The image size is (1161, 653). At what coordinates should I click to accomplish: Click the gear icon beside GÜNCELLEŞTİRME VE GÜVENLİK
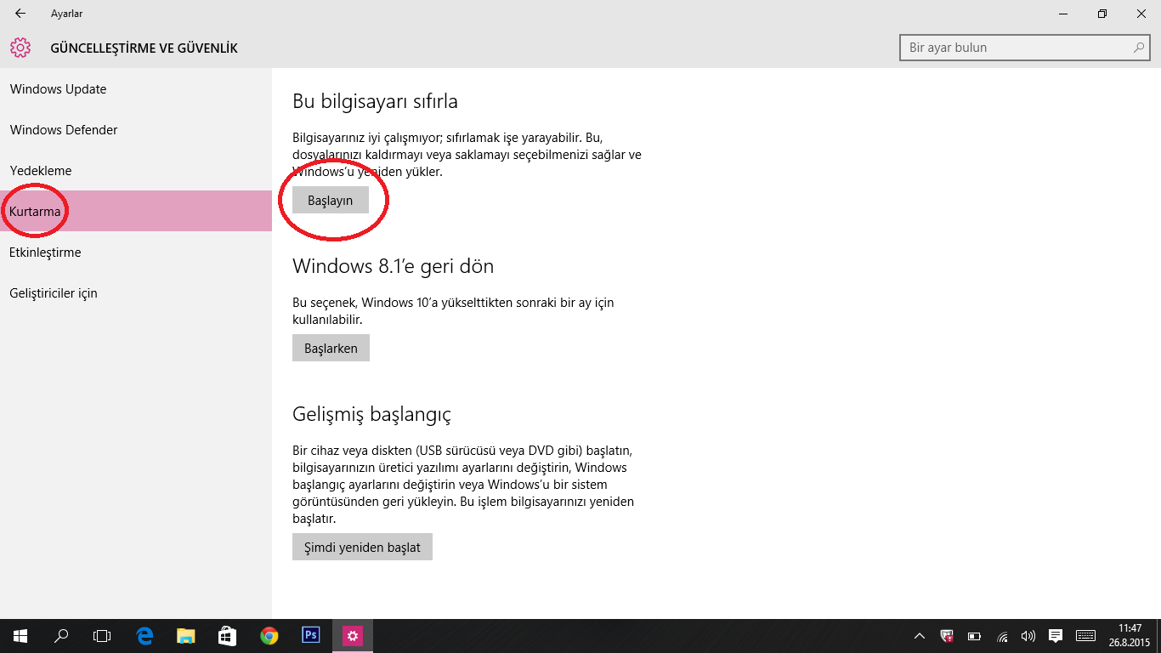(20, 48)
